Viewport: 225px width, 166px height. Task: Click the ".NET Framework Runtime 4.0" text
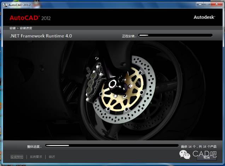click(41, 36)
